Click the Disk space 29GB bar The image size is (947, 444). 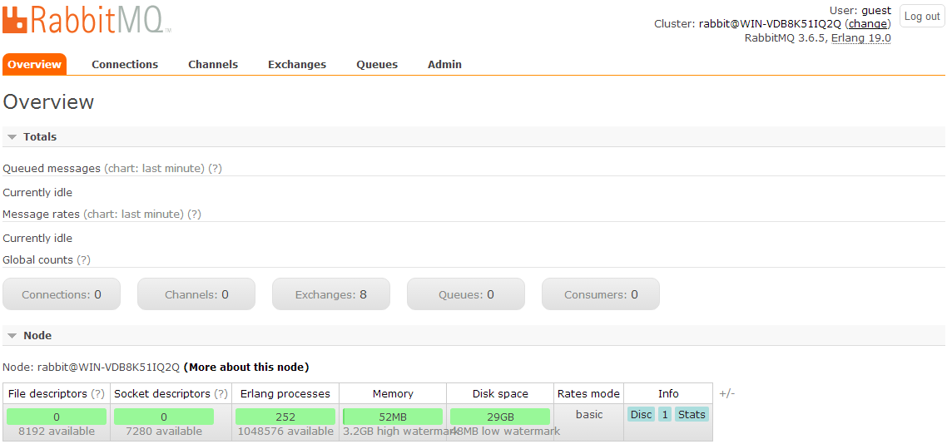pos(500,417)
